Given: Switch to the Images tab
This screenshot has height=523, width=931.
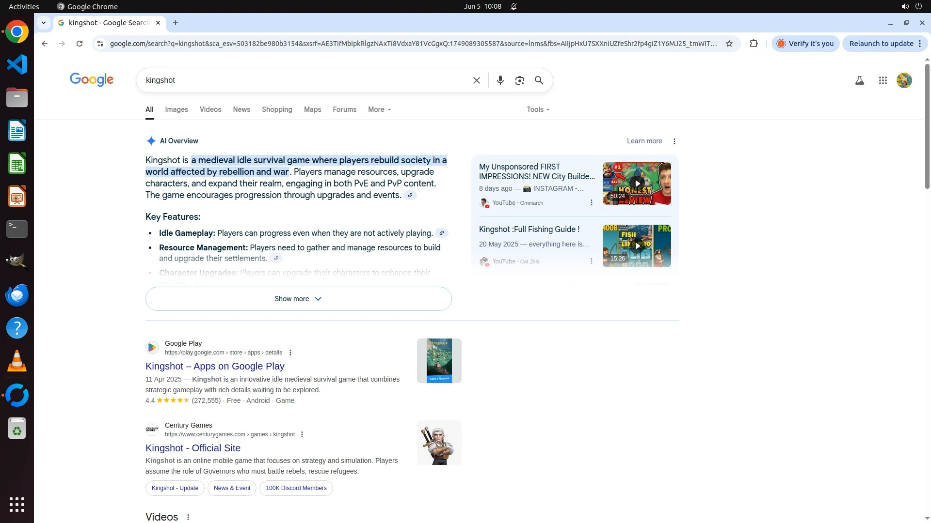Looking at the screenshot, I should tap(176, 109).
